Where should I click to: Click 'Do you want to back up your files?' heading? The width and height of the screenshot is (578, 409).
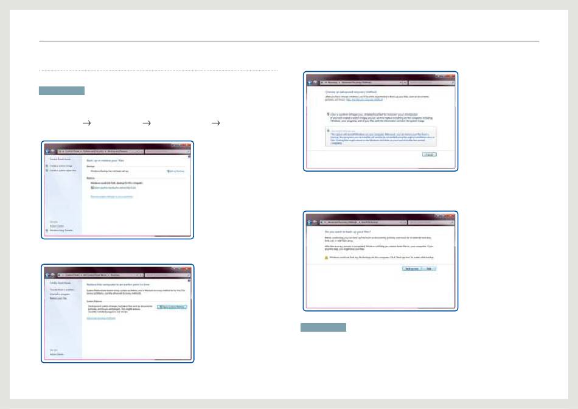347,232
